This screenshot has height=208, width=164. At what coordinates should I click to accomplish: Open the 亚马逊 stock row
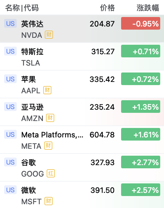point(82,112)
